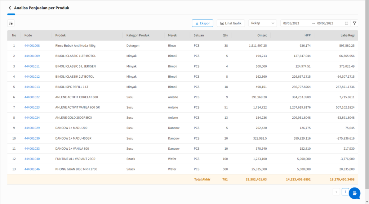Screen dimensions: 369x204
Task: Select page 1 in the pagination
Action: pyautogui.click(x=345, y=192)
